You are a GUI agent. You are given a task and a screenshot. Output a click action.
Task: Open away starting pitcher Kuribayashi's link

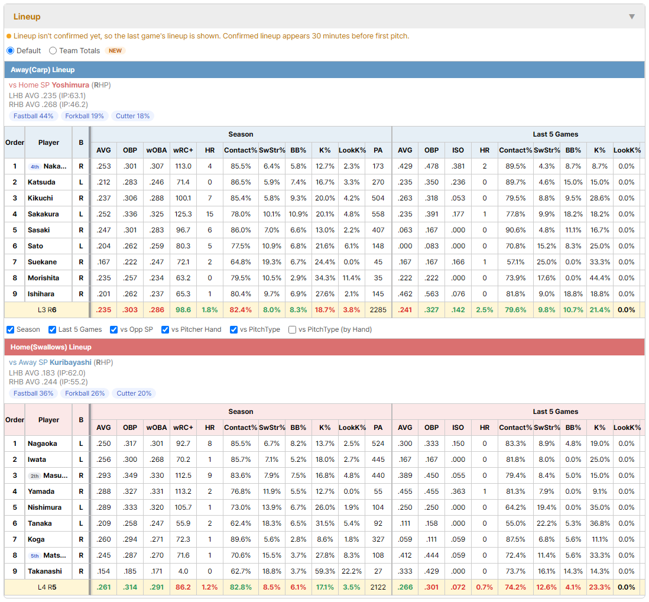pyautogui.click(x=70, y=363)
